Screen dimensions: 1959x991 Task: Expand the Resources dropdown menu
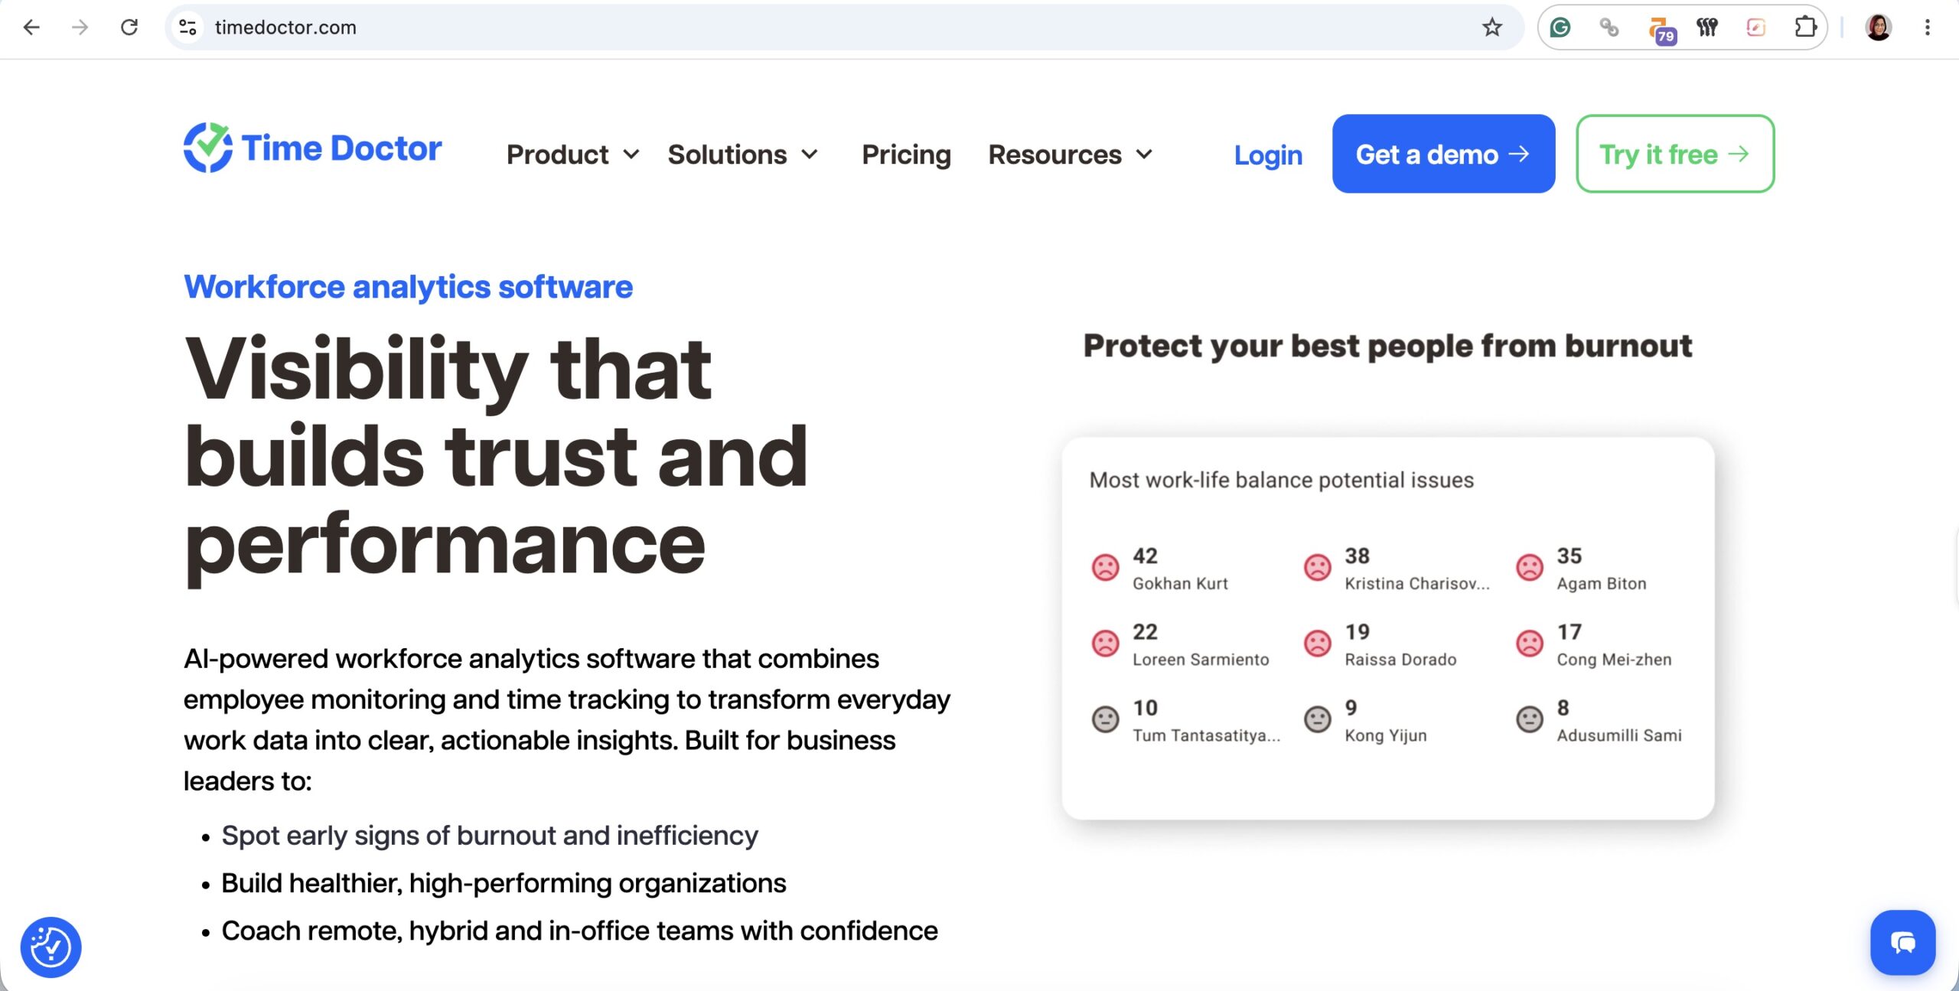1071,155
